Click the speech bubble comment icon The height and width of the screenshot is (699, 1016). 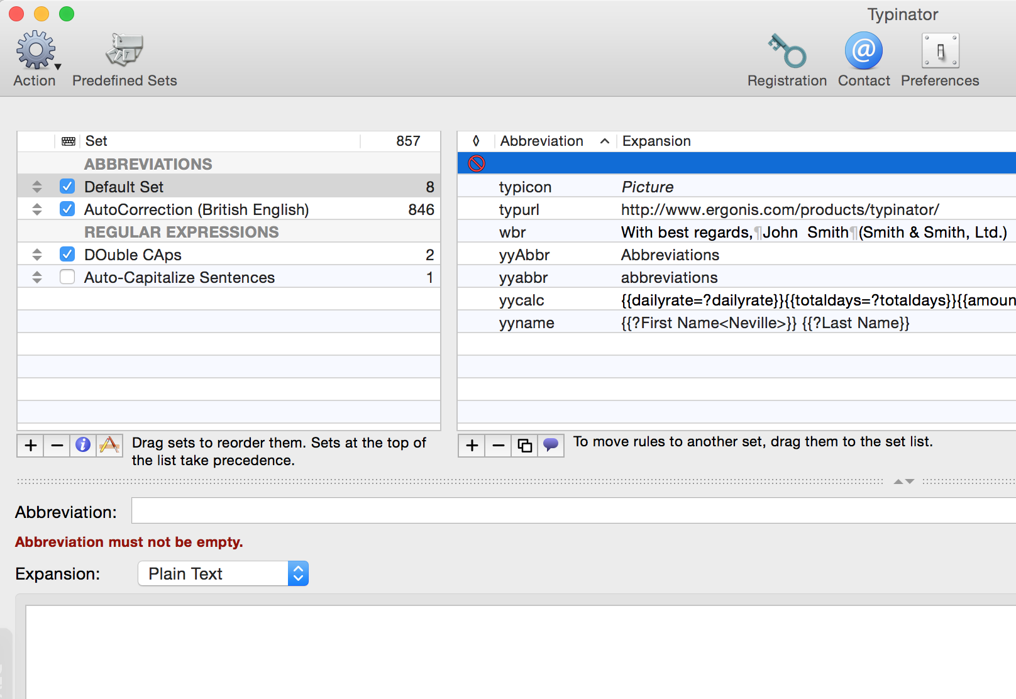(551, 446)
